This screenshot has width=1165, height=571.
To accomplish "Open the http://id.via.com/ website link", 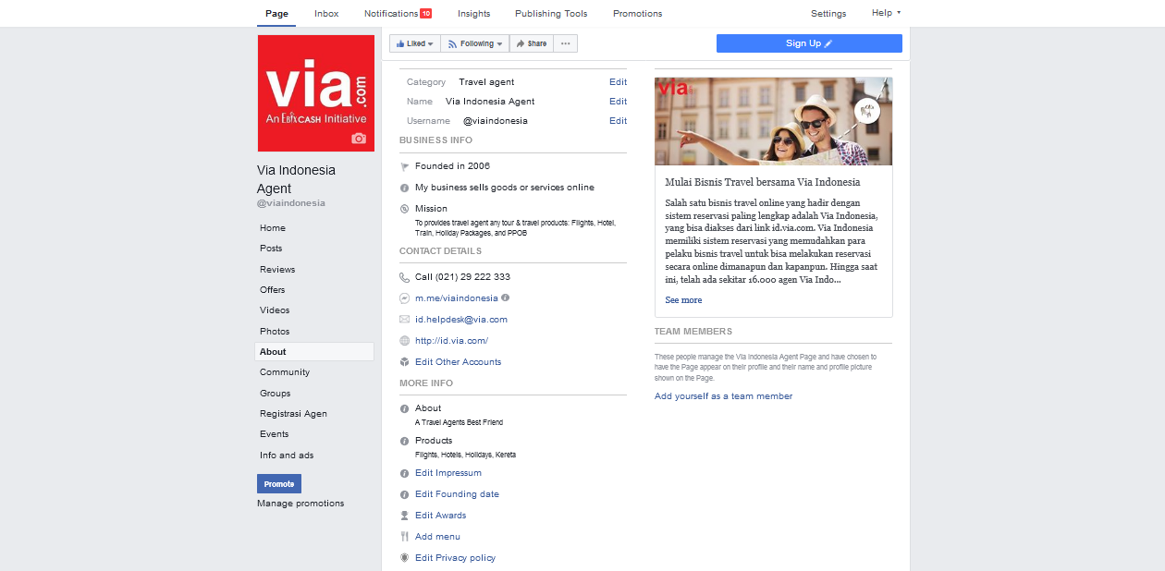I will pyautogui.click(x=451, y=341).
